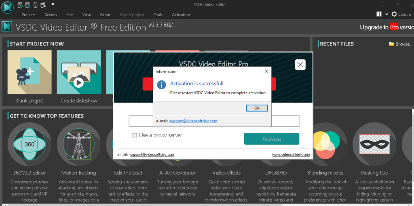Open Options with the gear icon
Image resolution: width=414 pixels, height=206 pixels.
click(401, 14)
